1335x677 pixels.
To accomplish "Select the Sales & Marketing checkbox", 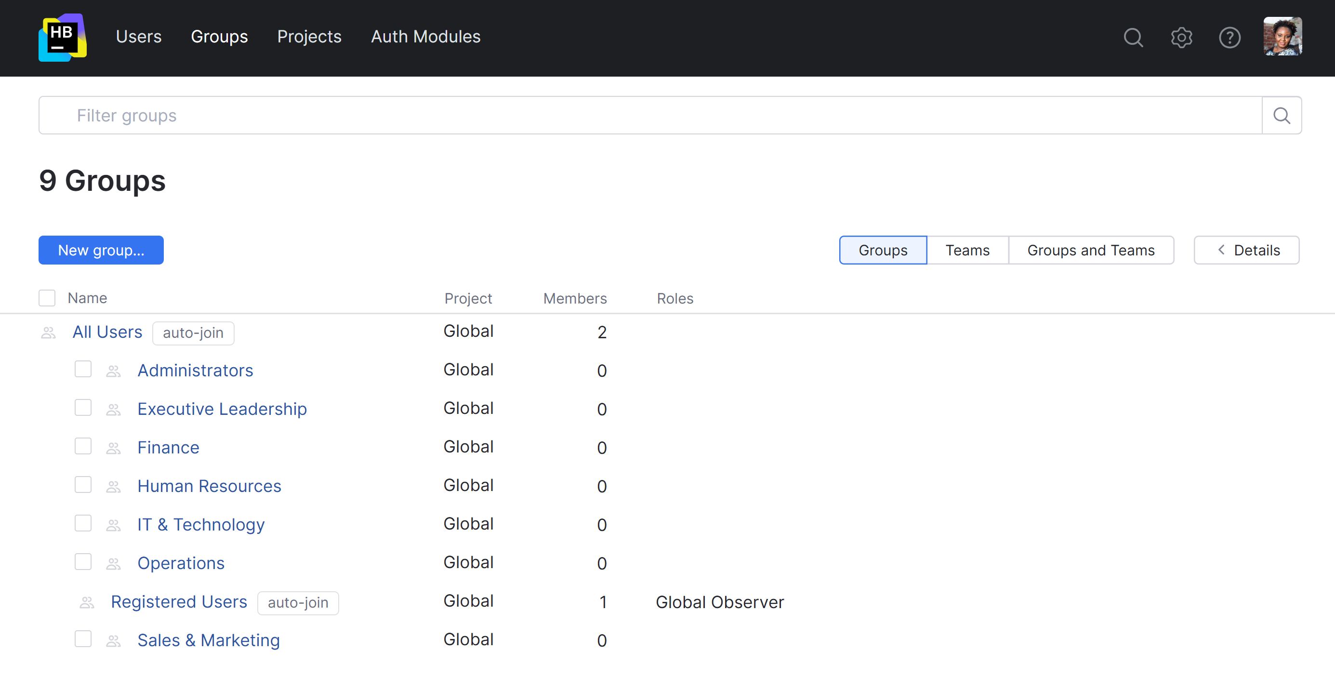I will 83,639.
